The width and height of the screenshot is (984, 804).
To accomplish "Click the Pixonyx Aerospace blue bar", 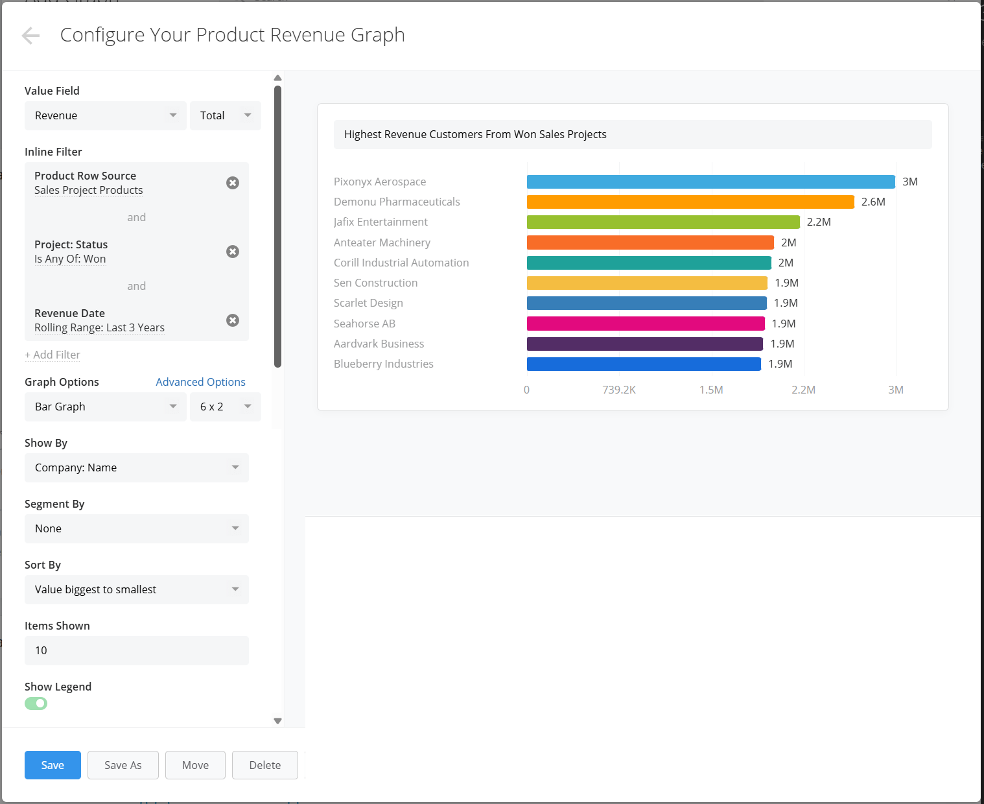I will [x=711, y=182].
